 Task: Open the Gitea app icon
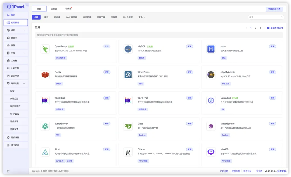pyautogui.click(x=128, y=126)
